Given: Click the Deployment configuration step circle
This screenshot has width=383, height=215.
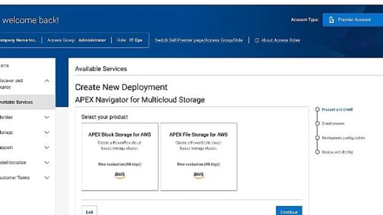Looking at the screenshot, I should (x=317, y=138).
